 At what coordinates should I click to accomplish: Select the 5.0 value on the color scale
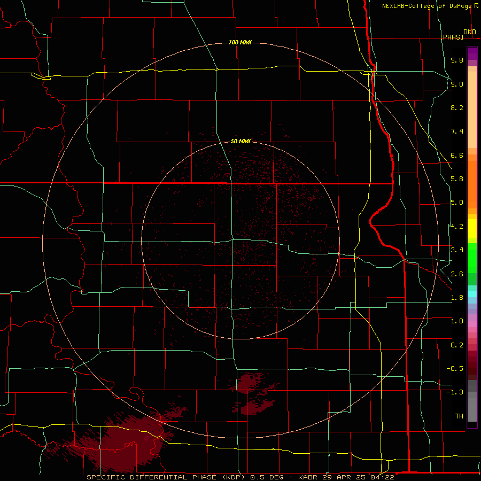coord(457,203)
